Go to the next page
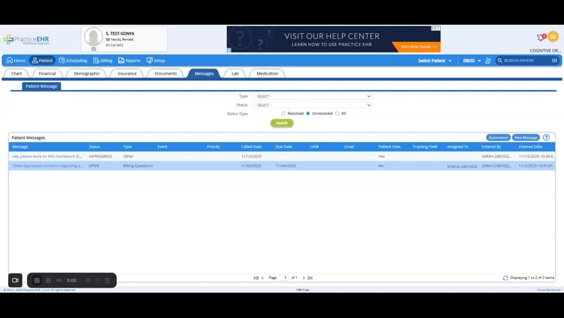The width and height of the screenshot is (564, 318). tap(303, 278)
